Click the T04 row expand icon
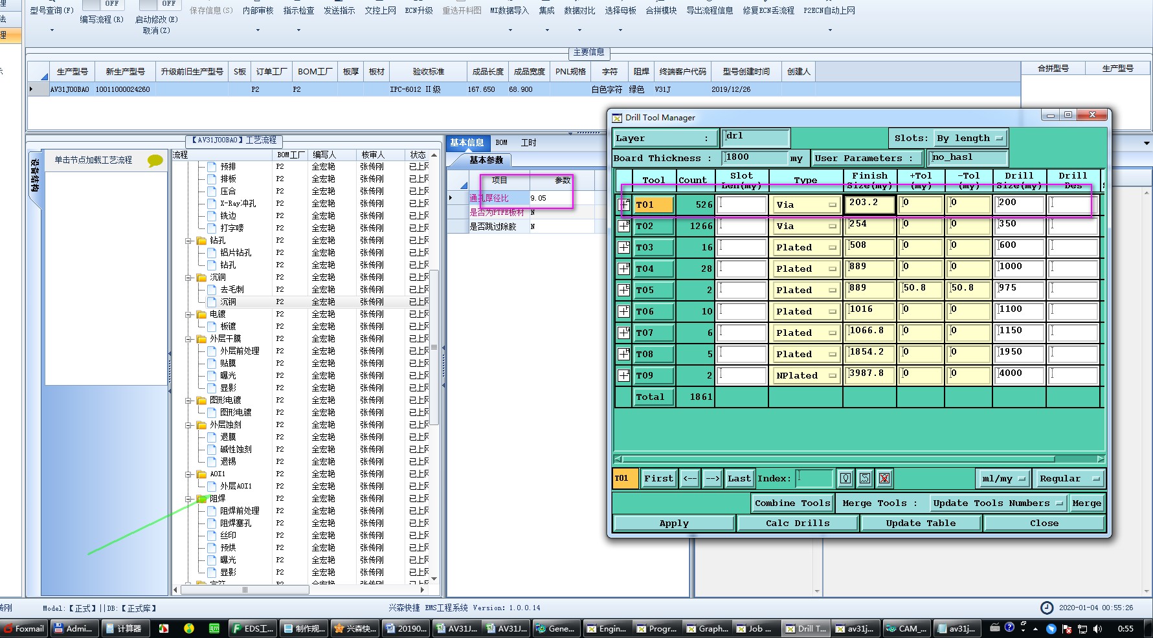Image resolution: width=1153 pixels, height=638 pixels. pos(623,269)
